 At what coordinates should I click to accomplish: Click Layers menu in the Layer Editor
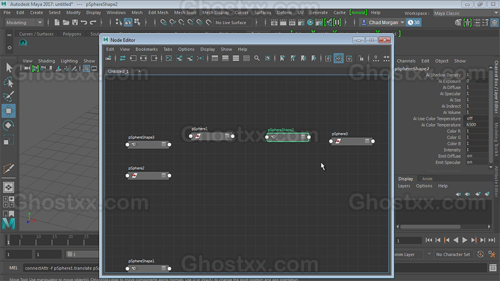(x=404, y=186)
